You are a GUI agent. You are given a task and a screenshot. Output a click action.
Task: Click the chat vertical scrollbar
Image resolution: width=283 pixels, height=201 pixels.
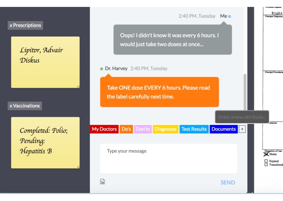pyautogui.click(x=245, y=92)
